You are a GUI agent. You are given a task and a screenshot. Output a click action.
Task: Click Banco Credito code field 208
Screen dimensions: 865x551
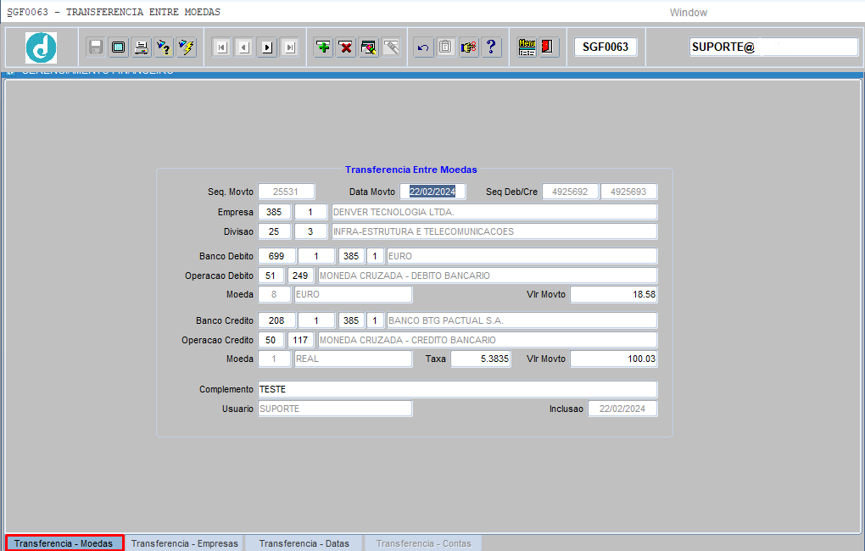coord(276,320)
